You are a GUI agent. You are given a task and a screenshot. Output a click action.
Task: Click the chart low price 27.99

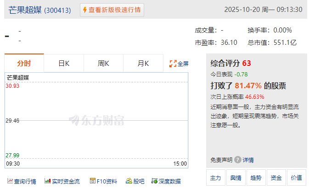(12, 155)
